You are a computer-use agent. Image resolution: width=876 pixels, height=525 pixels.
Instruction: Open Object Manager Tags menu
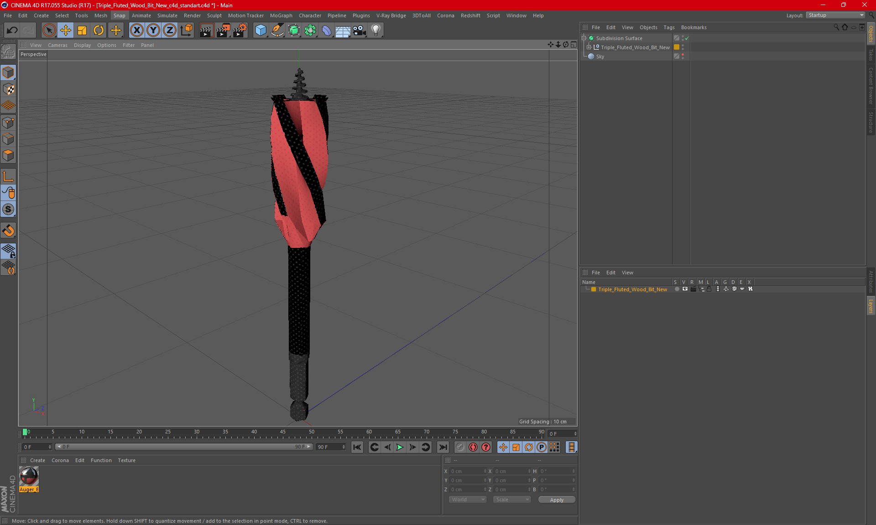click(x=669, y=27)
